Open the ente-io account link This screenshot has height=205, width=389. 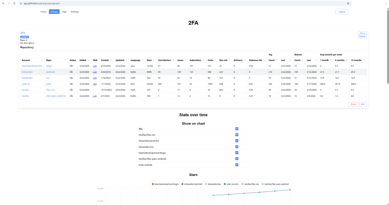pos(26,84)
